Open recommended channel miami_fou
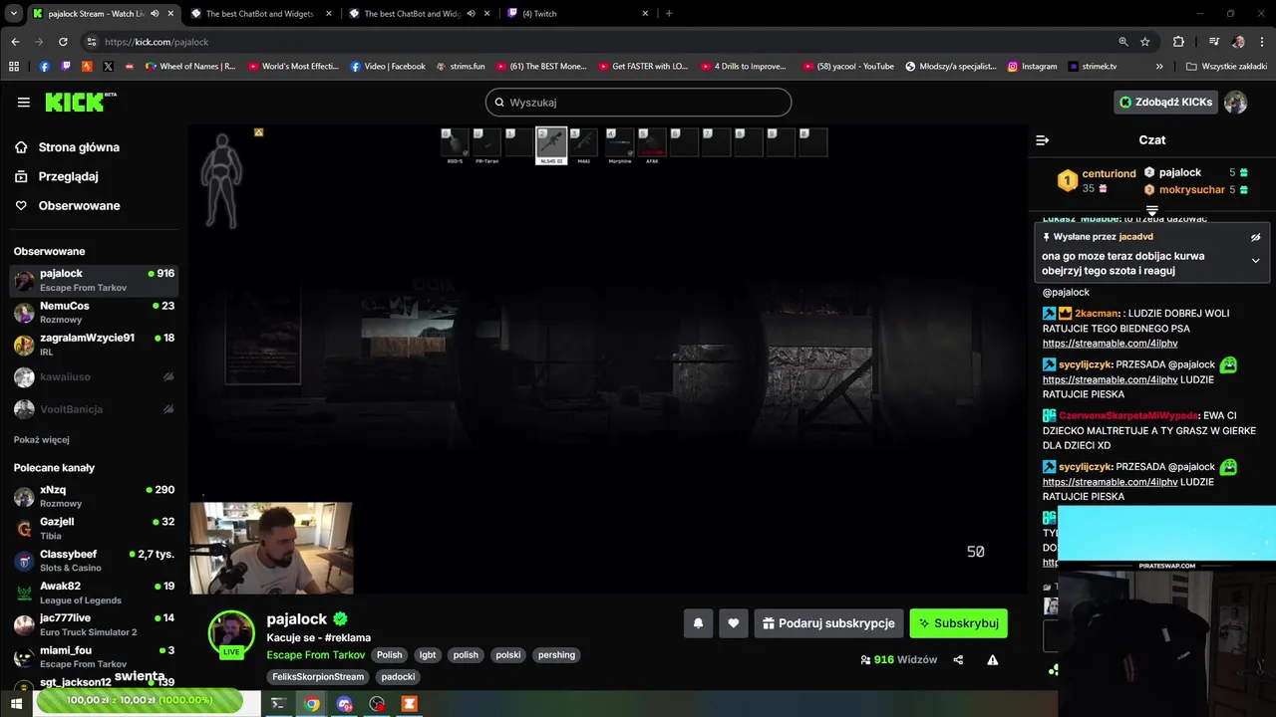The image size is (1276, 717). pos(94,657)
